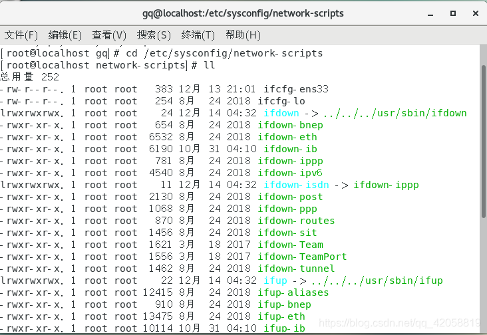
Task: Click the vertical scrollbar thumb
Action: tap(484, 141)
